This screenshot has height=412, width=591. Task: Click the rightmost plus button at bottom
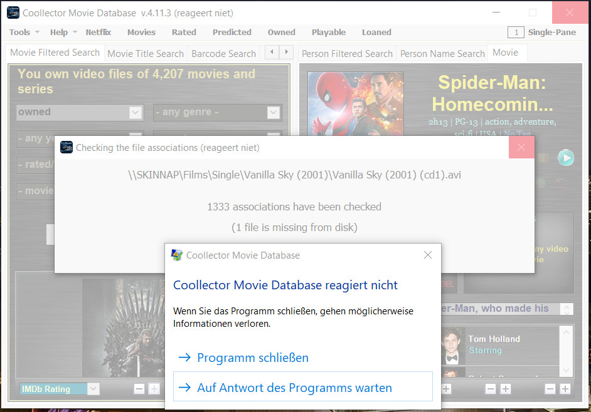[565, 389]
